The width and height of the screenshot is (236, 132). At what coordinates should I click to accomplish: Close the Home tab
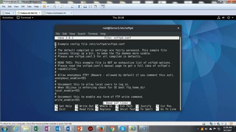point(13,13)
